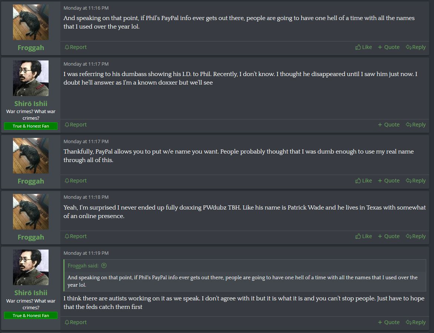Screen dimensions: 434x333
Task: Open Froggah's profile from first post username
Action: [x=31, y=47]
